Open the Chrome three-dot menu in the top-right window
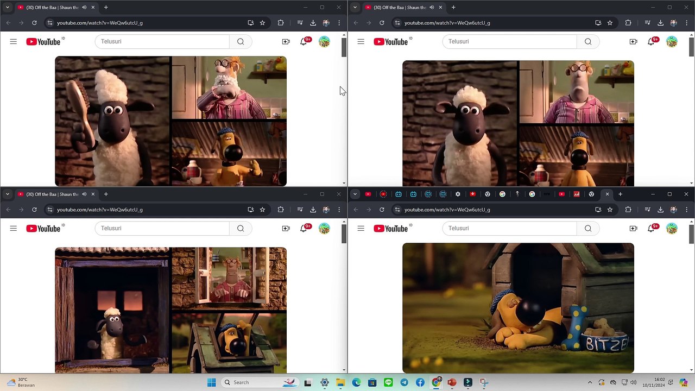 pyautogui.click(x=687, y=23)
